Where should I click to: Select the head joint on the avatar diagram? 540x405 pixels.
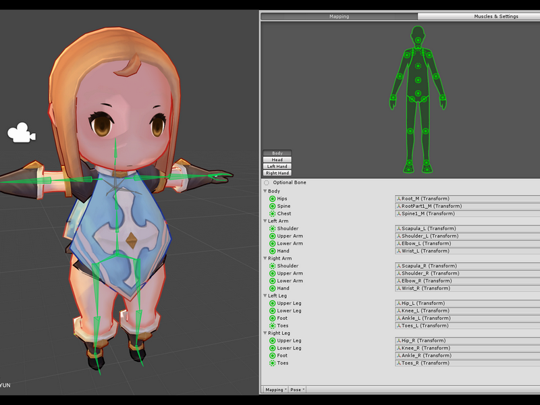coord(418,40)
